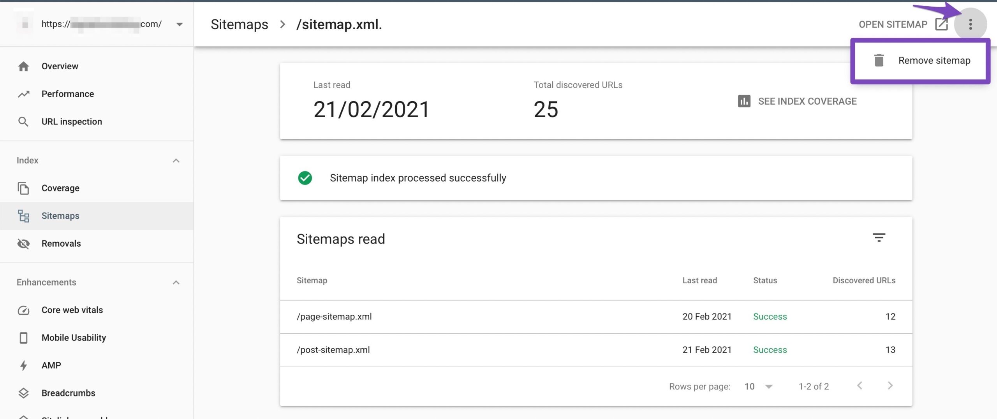Collapse the Index section
The height and width of the screenshot is (419, 997).
click(x=176, y=161)
